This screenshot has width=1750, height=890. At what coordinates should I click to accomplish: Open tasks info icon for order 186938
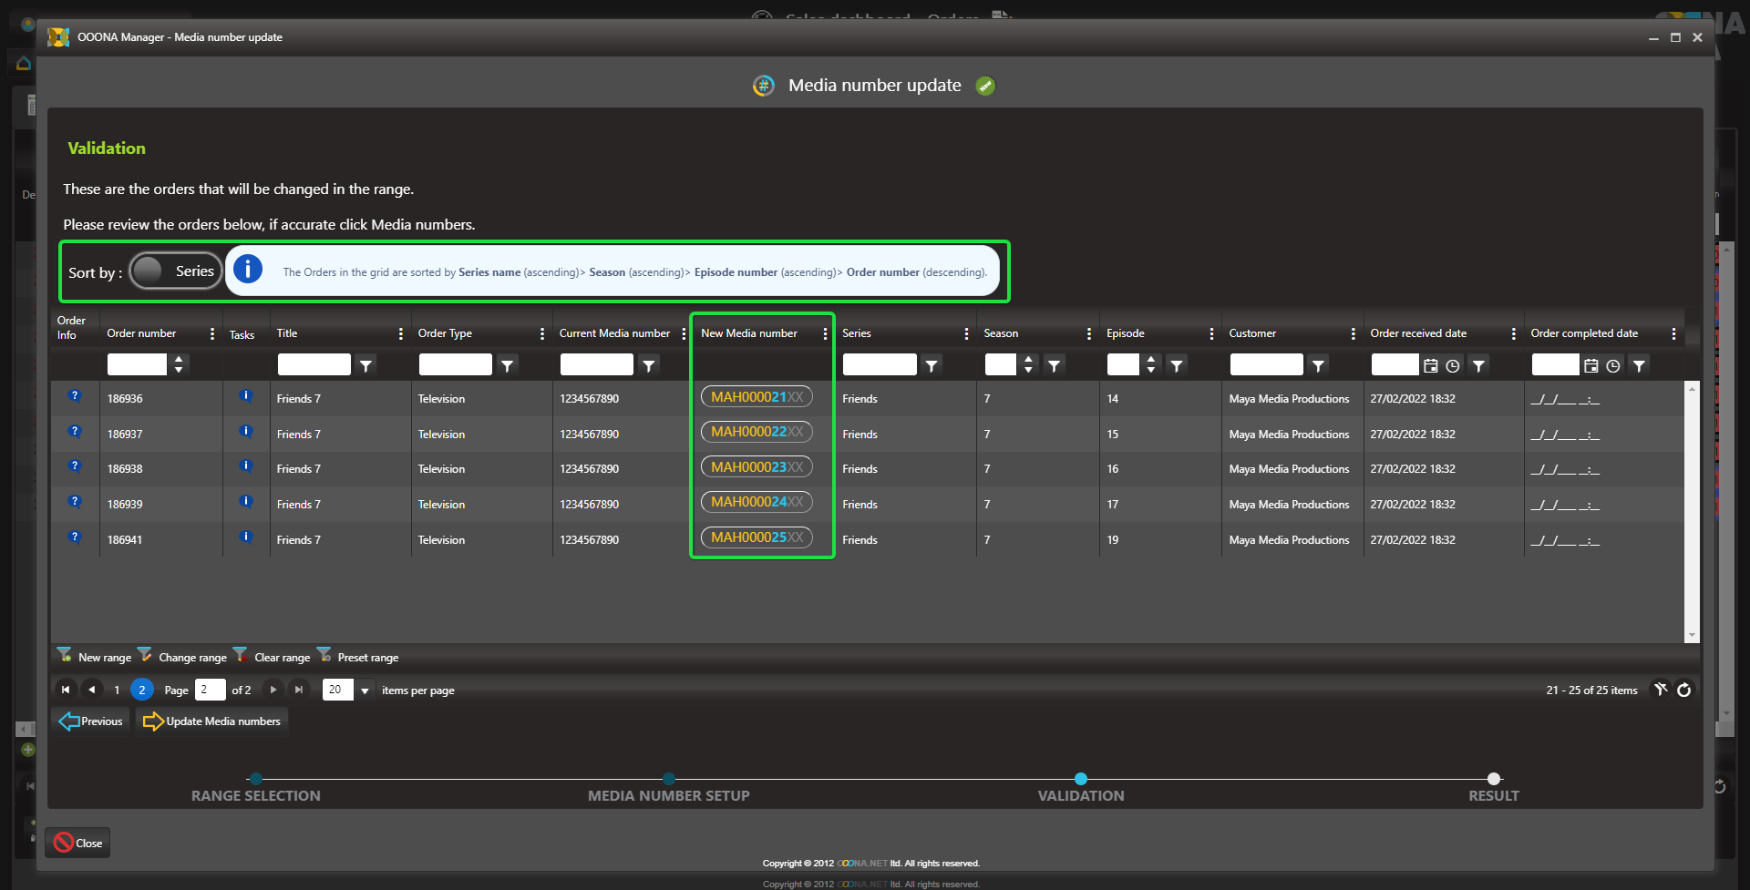click(245, 466)
